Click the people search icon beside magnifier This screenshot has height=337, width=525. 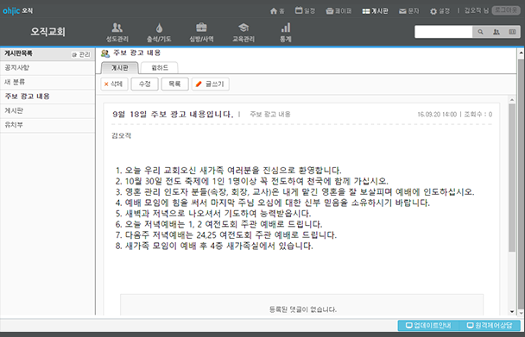(x=497, y=32)
